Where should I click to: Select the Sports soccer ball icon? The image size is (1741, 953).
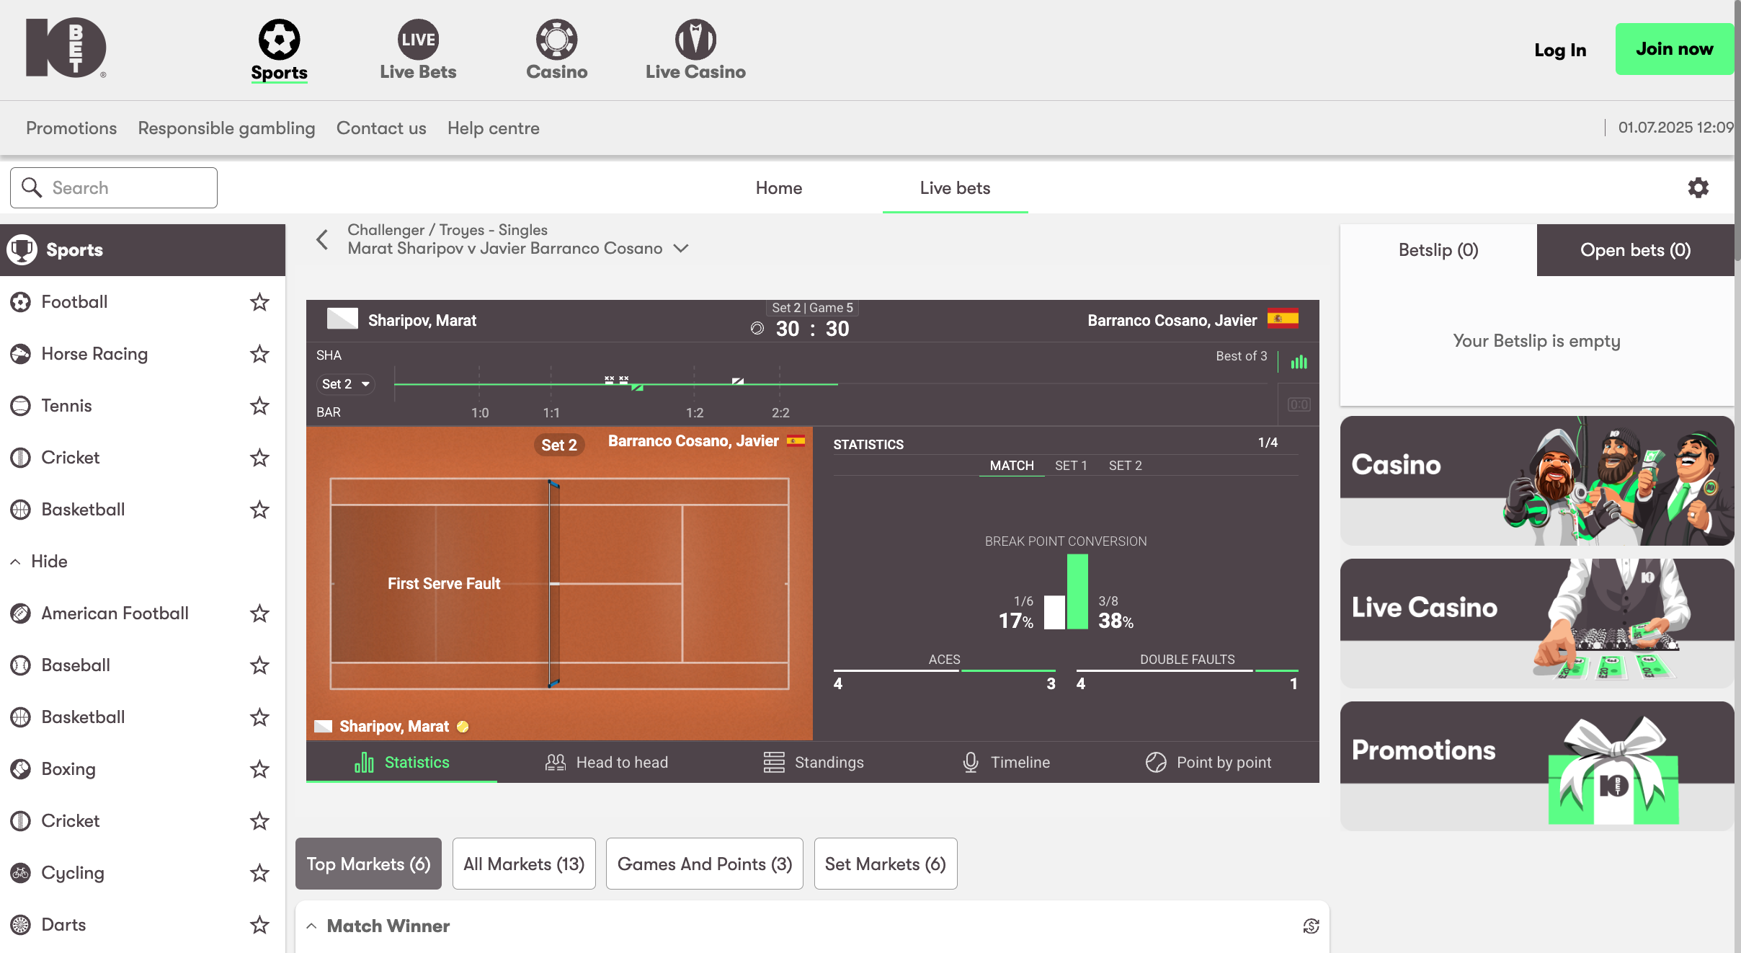pyautogui.click(x=279, y=39)
